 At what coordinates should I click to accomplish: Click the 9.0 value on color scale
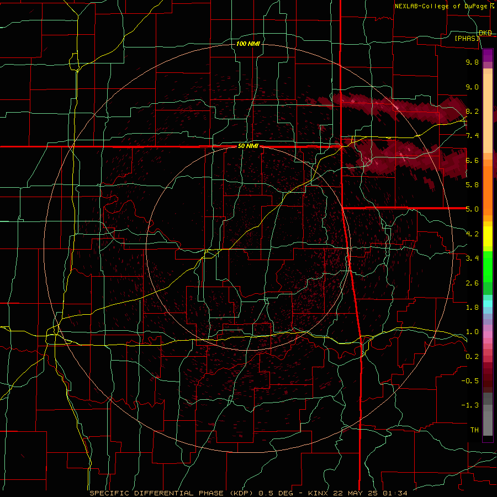pos(472,87)
